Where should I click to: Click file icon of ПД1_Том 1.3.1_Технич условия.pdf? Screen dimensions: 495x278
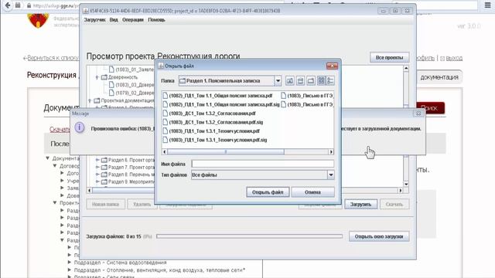tap(165, 131)
